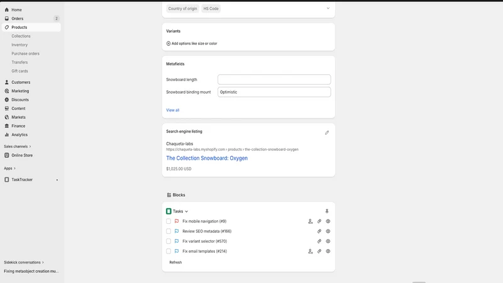Click the Products tag icon
The height and width of the screenshot is (283, 503).
pyautogui.click(x=7, y=27)
